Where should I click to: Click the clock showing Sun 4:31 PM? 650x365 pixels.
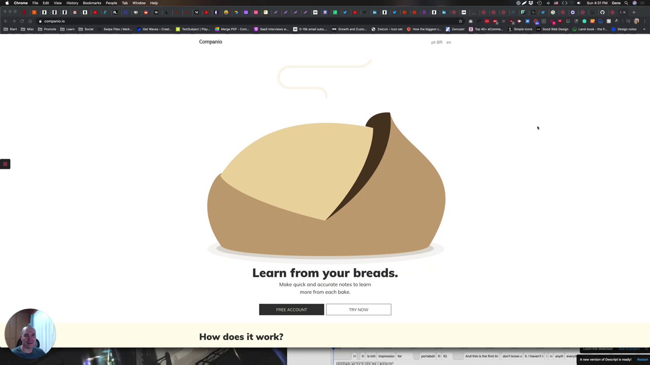(597, 3)
